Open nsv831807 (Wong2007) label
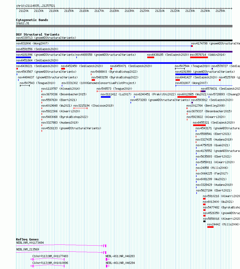The image size is (240, 269). (191, 83)
